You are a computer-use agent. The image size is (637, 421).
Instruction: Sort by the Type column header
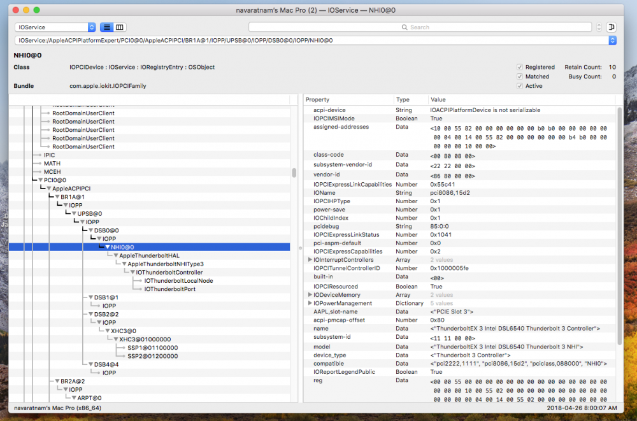coord(411,99)
